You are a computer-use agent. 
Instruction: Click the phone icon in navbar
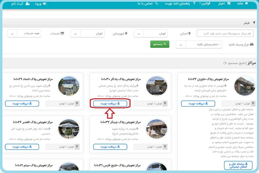(157, 3)
